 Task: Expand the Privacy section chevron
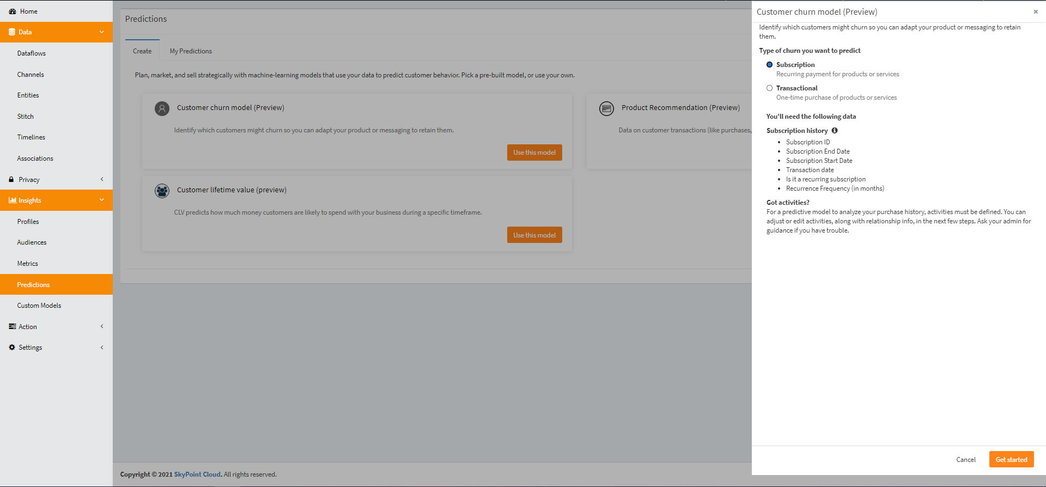[102, 179]
